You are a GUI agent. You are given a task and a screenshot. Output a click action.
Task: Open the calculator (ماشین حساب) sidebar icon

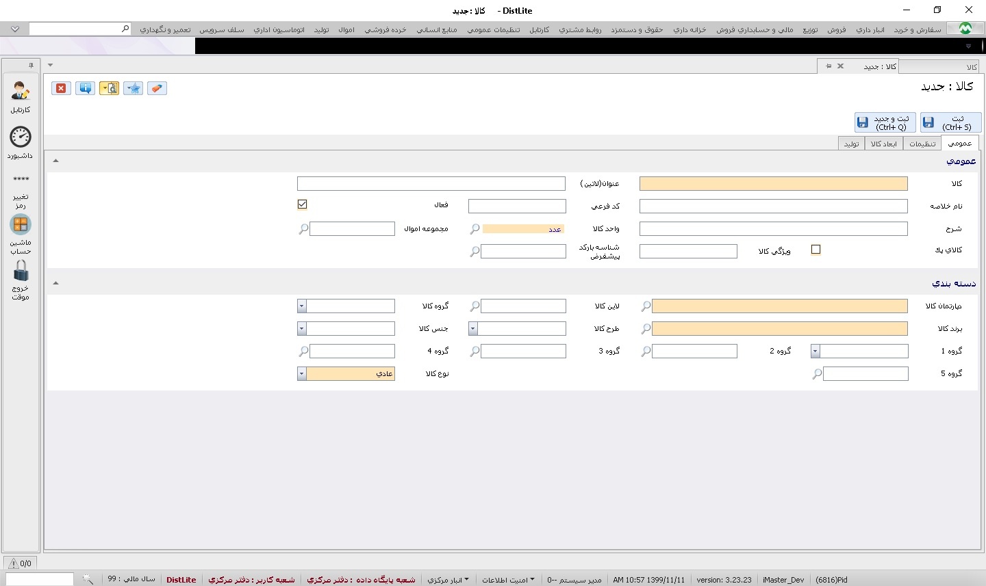coord(21,225)
